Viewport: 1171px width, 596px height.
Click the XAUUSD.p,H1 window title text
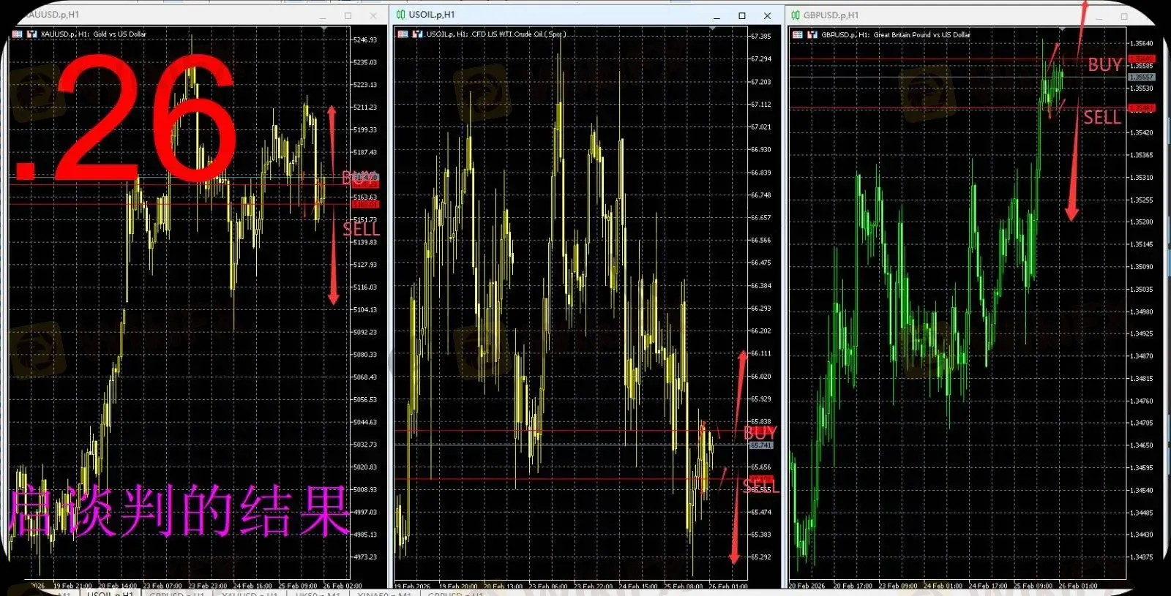[x=51, y=15]
